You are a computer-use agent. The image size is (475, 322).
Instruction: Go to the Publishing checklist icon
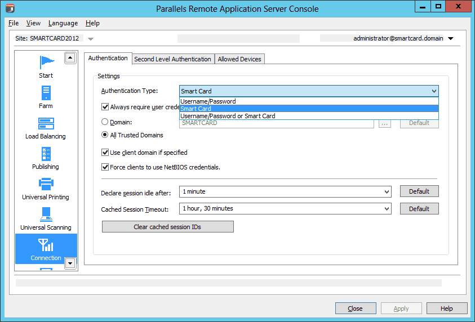click(46, 154)
